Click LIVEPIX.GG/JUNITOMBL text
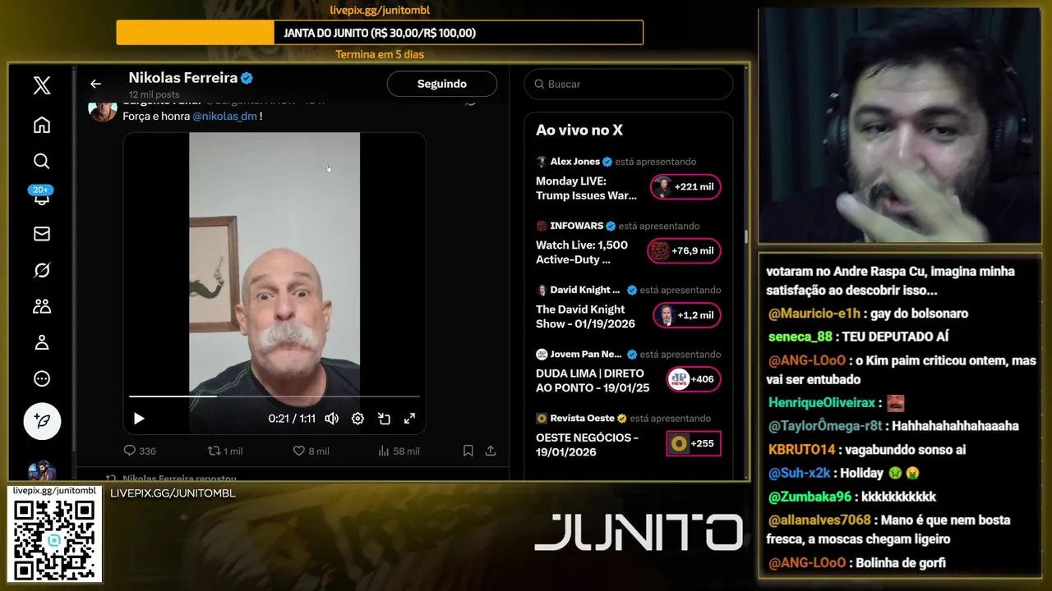The height and width of the screenshot is (591, 1052). 173,493
